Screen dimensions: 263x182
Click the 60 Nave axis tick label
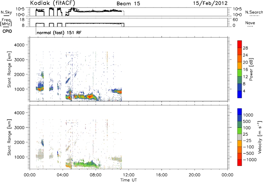point(235,20)
